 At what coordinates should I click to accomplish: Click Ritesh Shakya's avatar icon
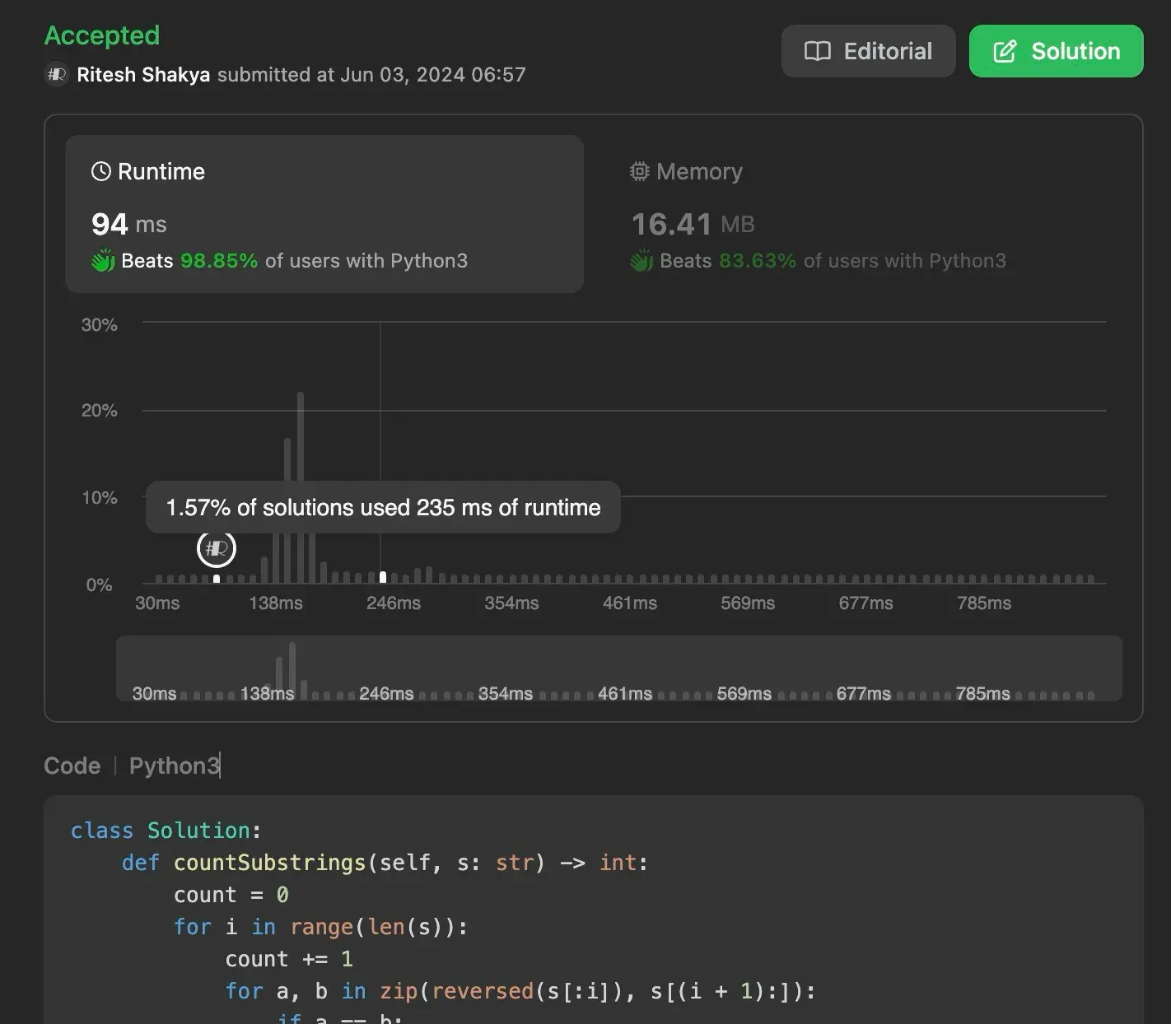point(55,74)
